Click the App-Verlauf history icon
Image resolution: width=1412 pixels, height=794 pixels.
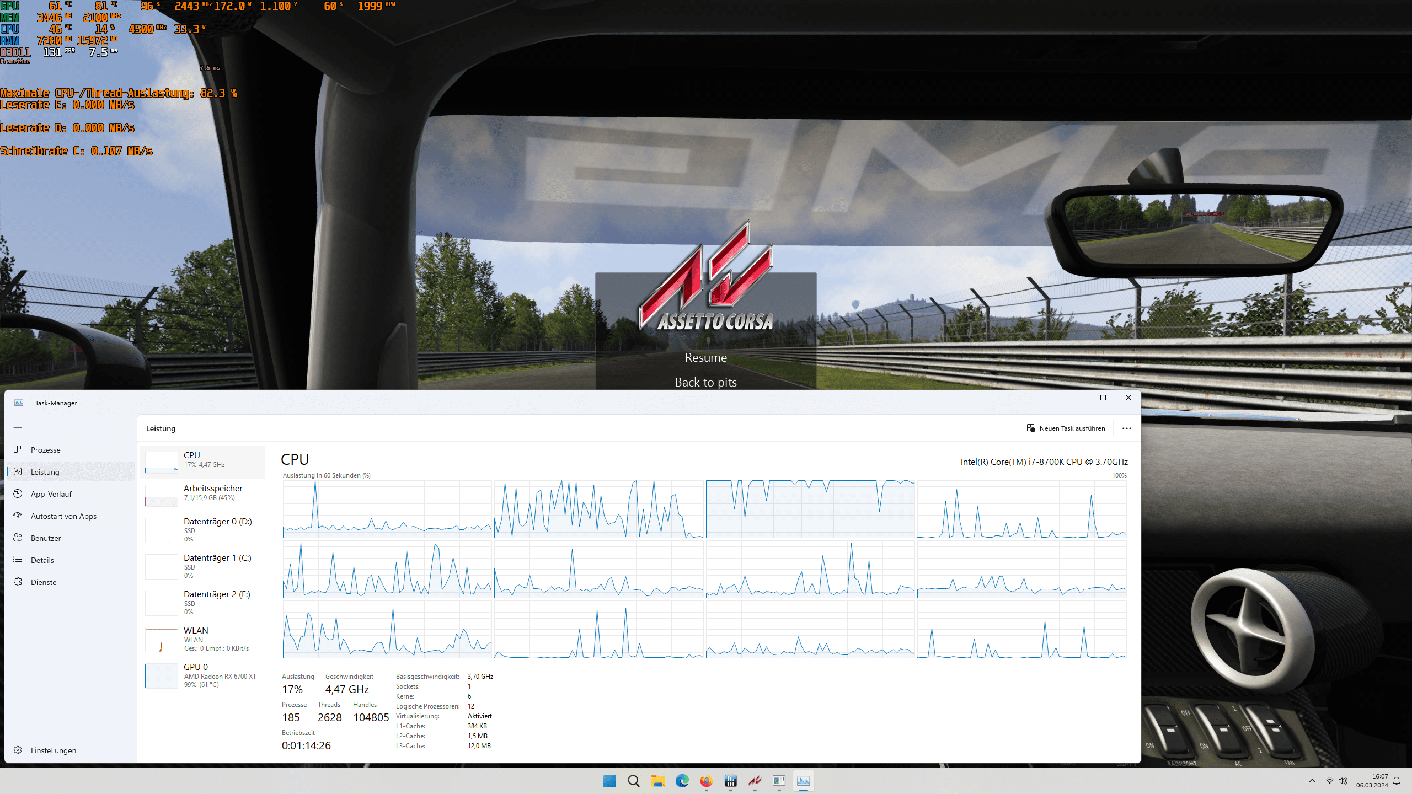(x=18, y=493)
